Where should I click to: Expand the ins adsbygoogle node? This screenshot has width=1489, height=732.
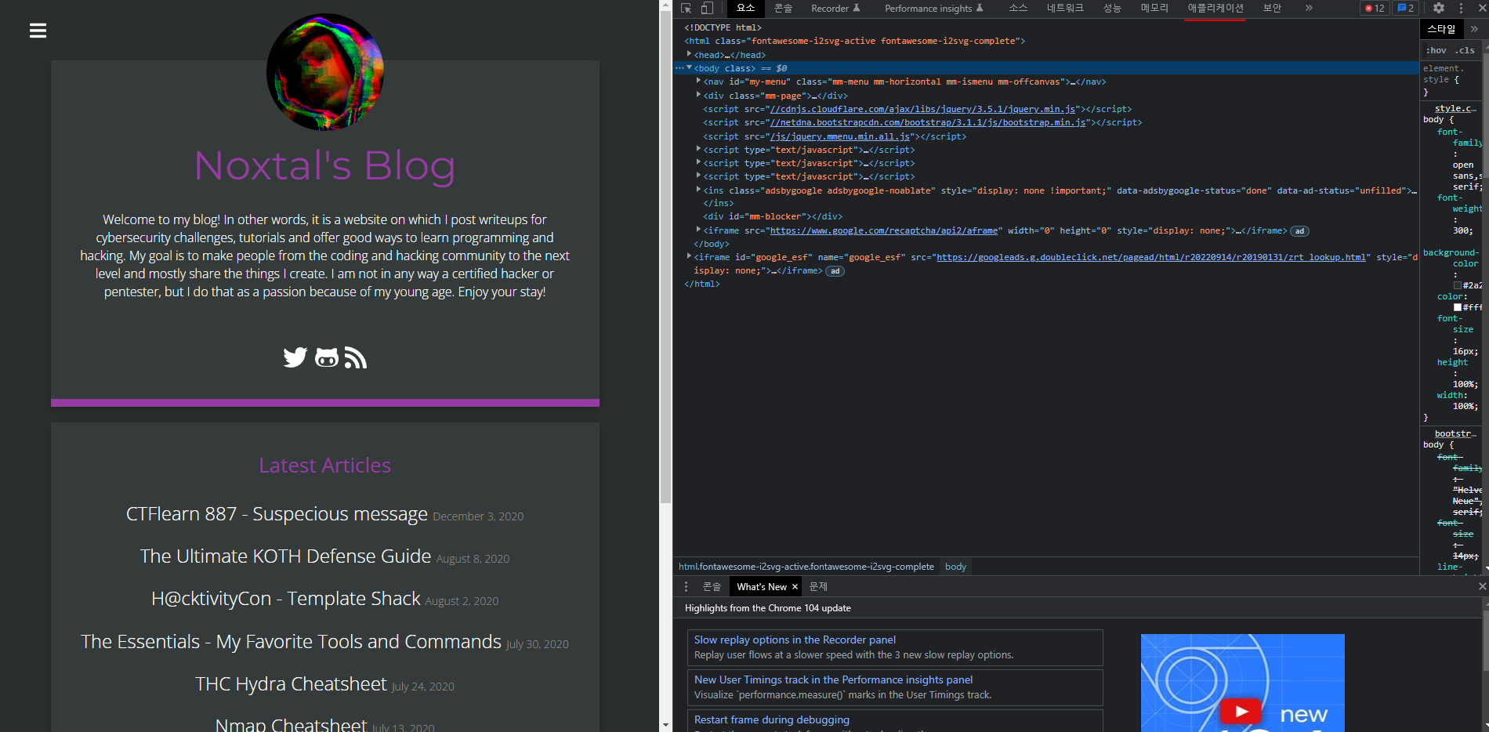point(698,190)
